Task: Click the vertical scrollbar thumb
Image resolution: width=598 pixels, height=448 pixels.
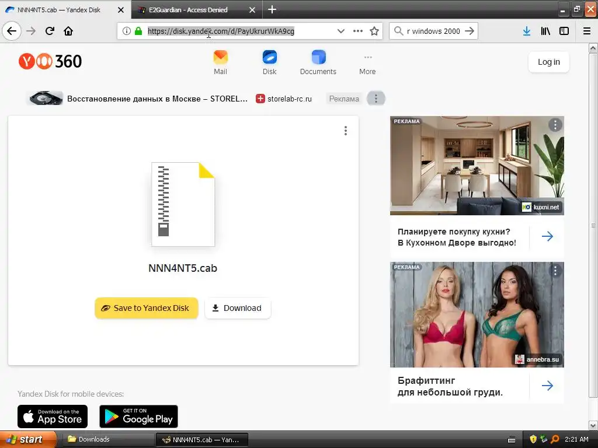Action: (593, 225)
